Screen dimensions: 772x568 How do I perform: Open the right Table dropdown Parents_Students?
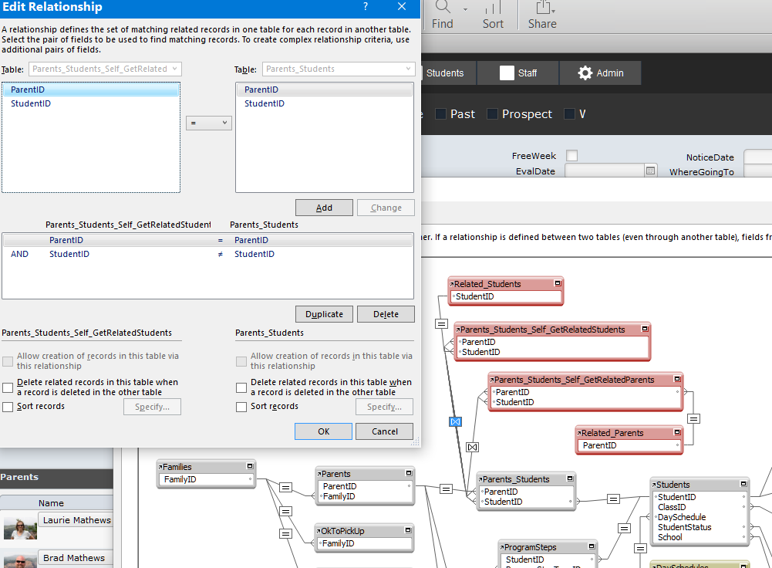pos(339,69)
